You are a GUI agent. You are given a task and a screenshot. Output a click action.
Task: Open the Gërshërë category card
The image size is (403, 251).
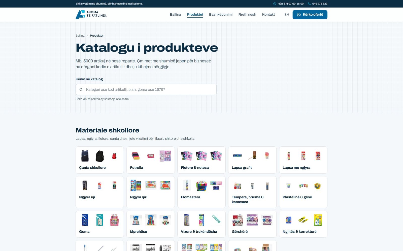(x=252, y=224)
